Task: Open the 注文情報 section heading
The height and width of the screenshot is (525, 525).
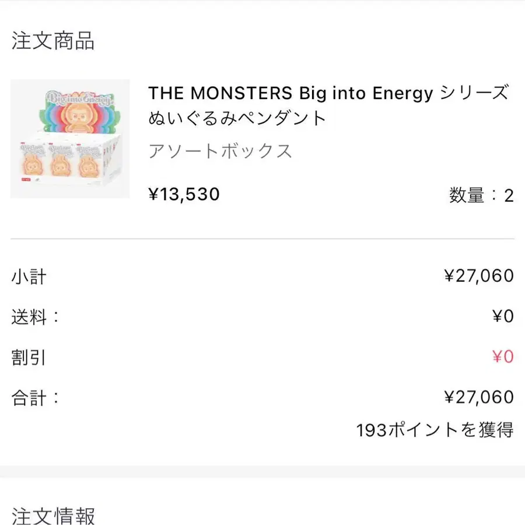Action: 52,516
